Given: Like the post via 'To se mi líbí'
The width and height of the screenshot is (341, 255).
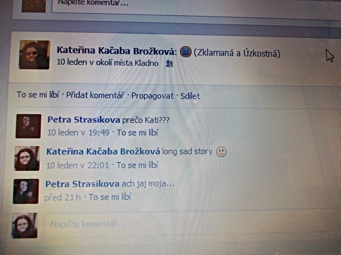Looking at the screenshot, I should [x=38, y=95].
